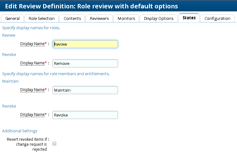Image resolution: width=237 pixels, height=155 pixels.
Task: Switch to the Display Options tab
Action: point(159,18)
